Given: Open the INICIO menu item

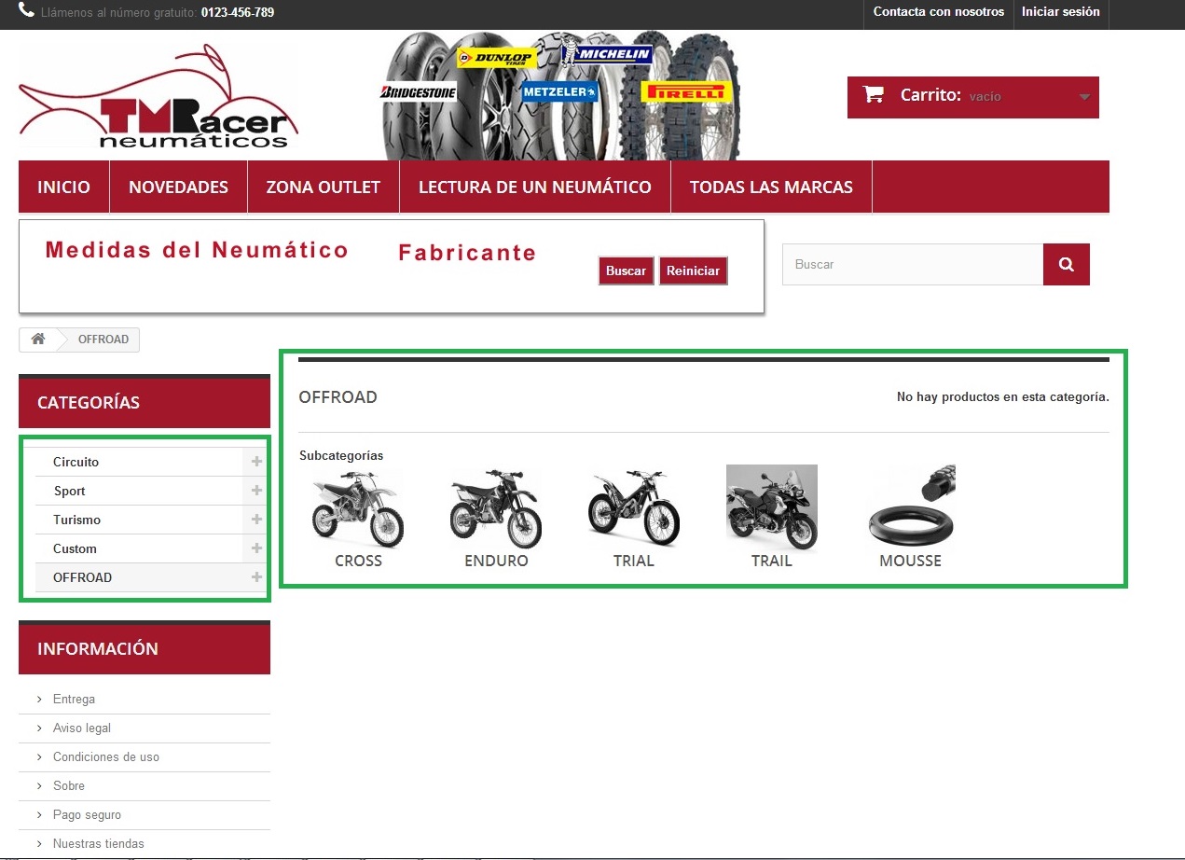Looking at the screenshot, I should click(64, 187).
